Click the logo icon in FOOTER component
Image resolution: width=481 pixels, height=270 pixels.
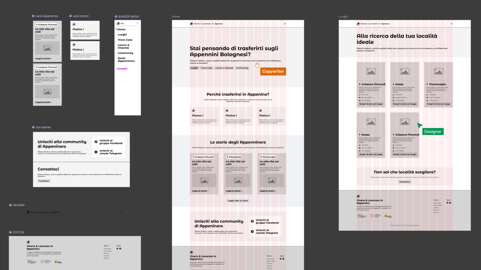[x=28, y=242]
